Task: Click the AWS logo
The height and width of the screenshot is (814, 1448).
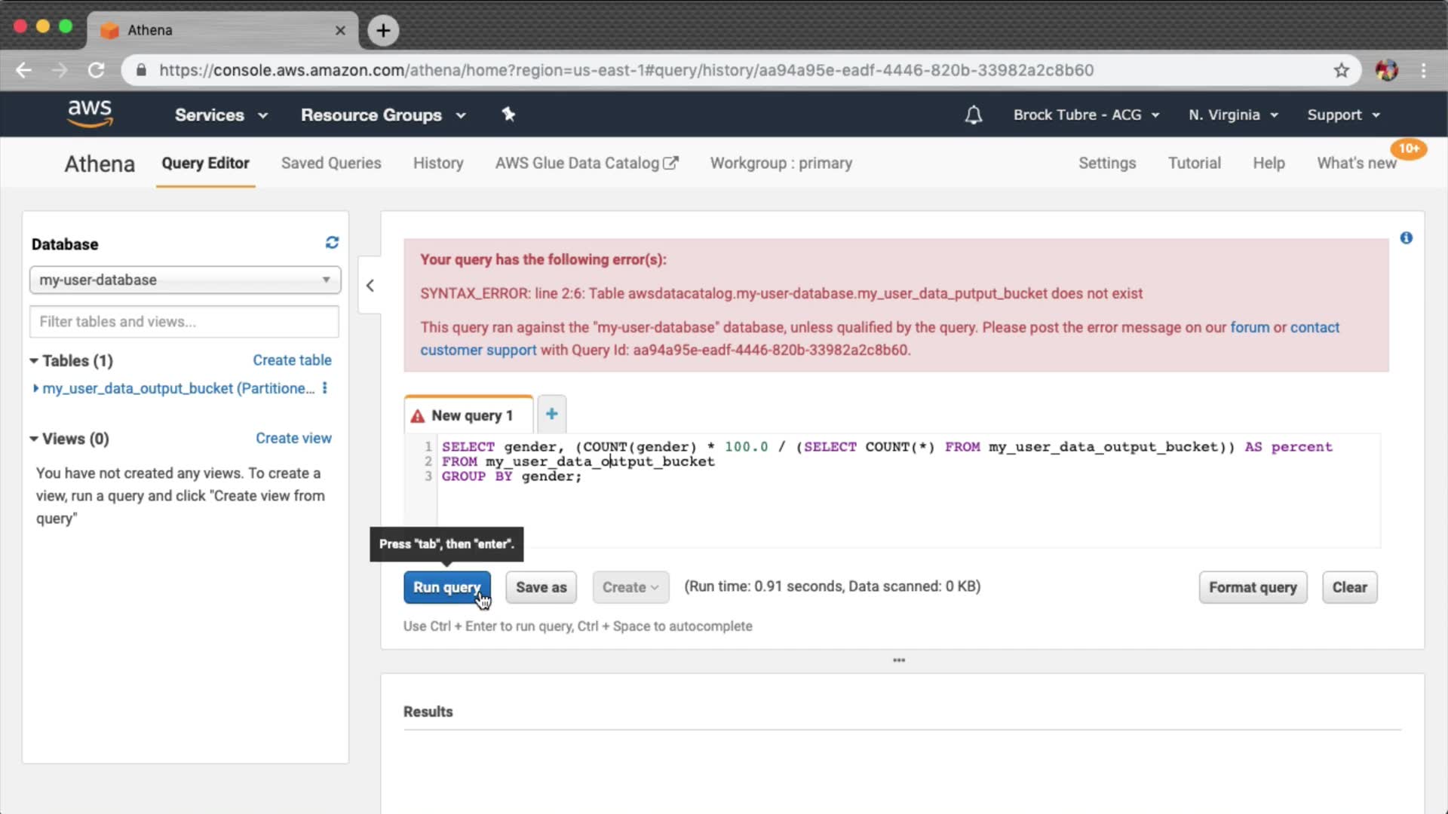Action: coord(90,114)
